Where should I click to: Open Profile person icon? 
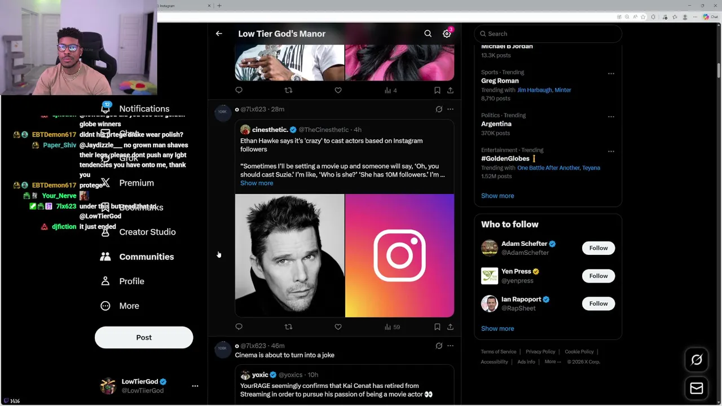point(105,281)
